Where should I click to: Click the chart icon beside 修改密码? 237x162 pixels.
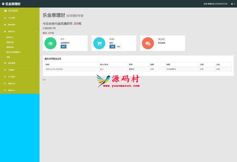pyautogui.click(x=5, y=25)
